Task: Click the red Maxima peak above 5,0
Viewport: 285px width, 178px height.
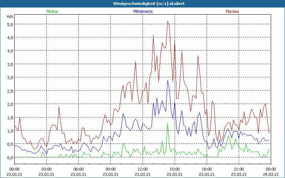Action: (x=167, y=22)
